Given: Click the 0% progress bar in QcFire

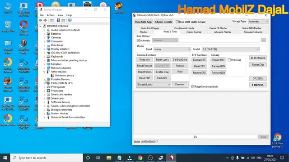Looking at the screenshot, I should pyautogui.click(x=196, y=137).
